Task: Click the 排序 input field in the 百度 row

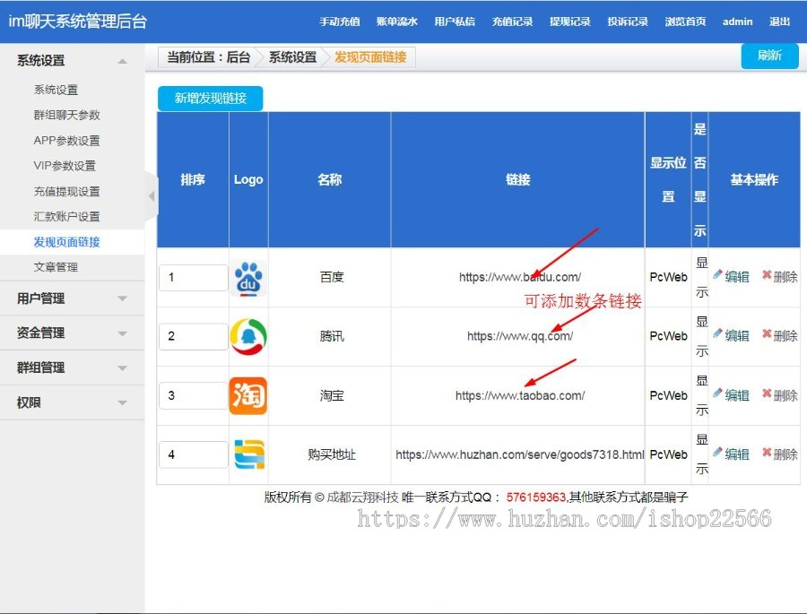Action: click(x=192, y=277)
